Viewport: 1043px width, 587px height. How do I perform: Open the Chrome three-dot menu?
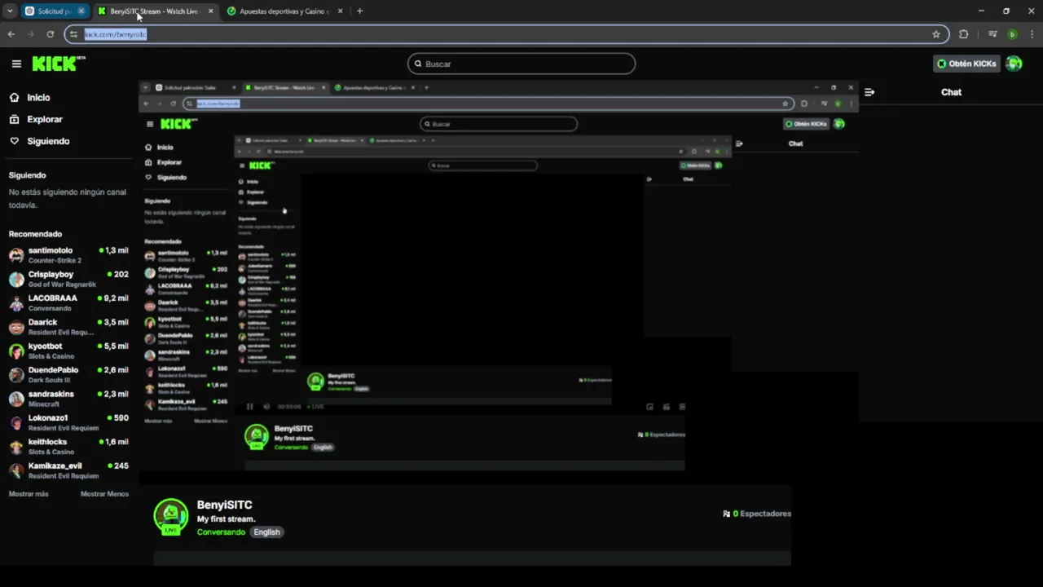[1032, 34]
